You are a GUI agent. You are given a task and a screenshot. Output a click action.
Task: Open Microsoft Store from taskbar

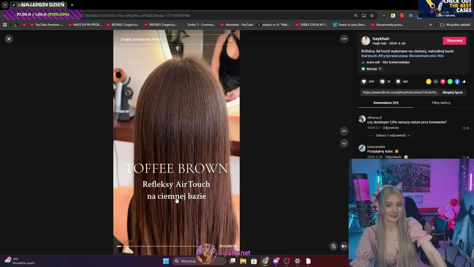(254, 261)
